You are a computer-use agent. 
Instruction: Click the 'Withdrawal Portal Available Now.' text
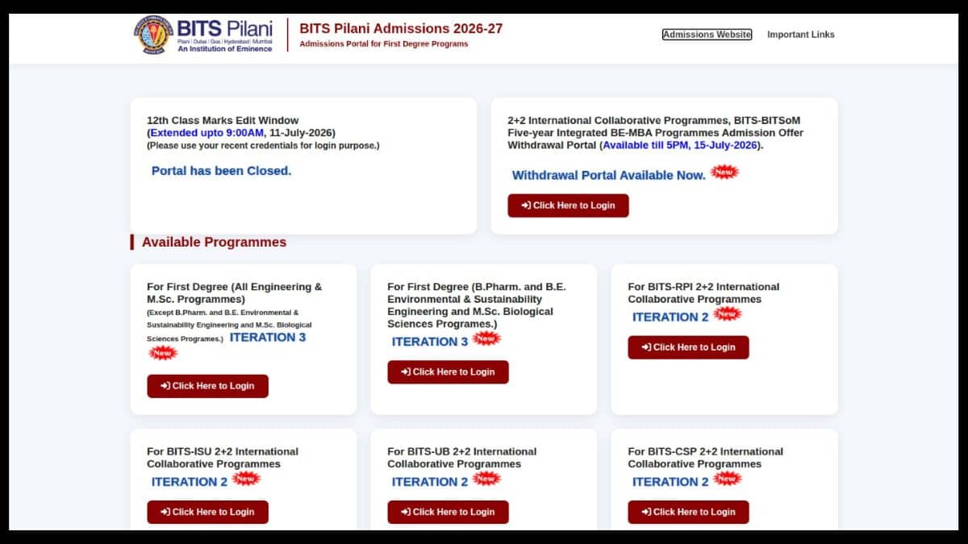click(x=608, y=175)
